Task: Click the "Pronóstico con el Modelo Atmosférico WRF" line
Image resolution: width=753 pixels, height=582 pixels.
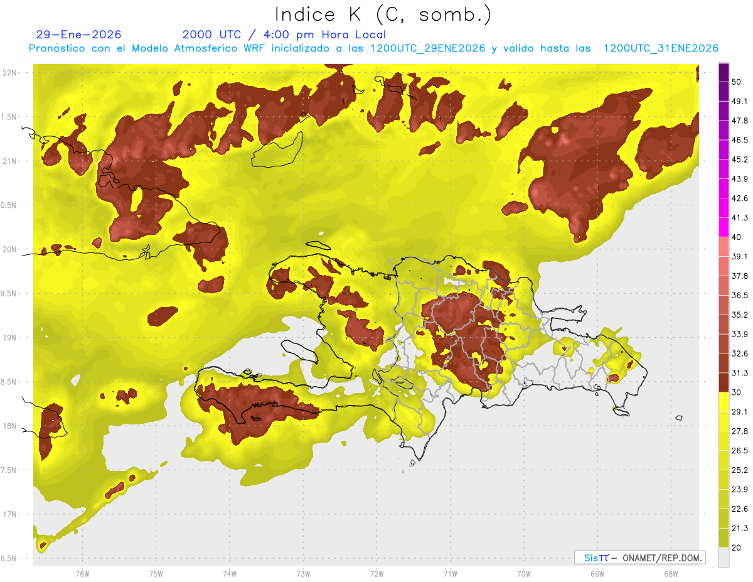Action: click(x=373, y=48)
